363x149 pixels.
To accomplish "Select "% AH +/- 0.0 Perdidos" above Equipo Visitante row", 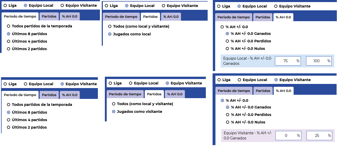I will [x=249, y=115].
